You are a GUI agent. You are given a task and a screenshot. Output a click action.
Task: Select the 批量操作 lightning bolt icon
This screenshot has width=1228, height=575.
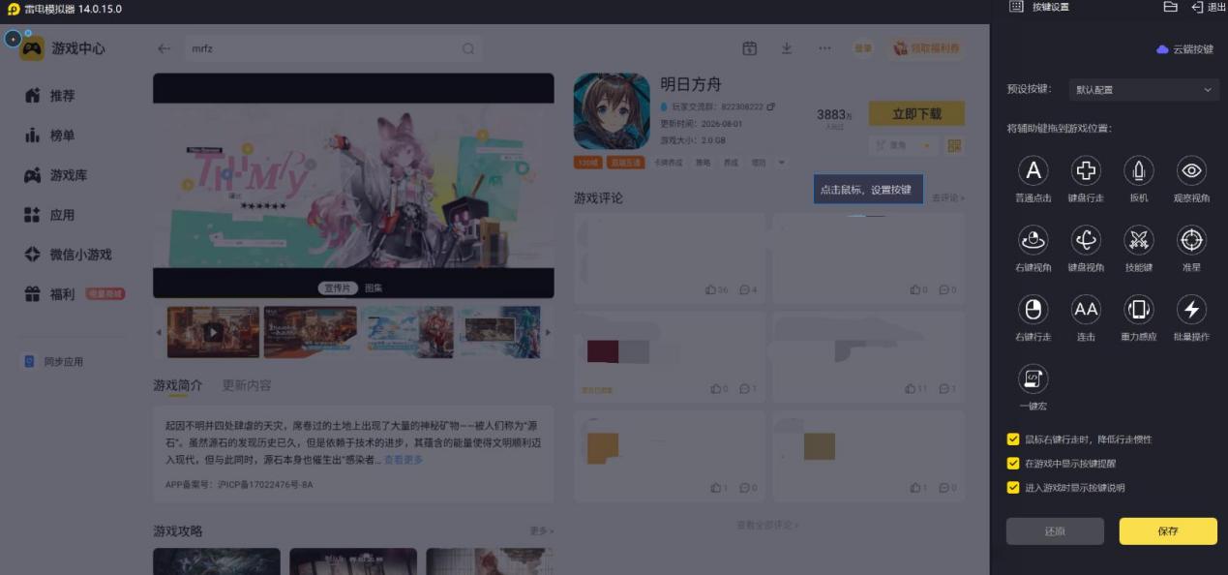coord(1191,309)
